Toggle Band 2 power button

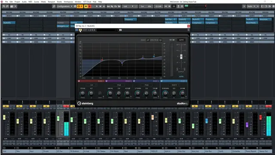click(107, 81)
